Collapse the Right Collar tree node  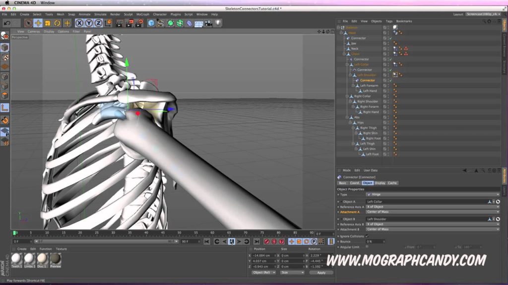coord(347,96)
